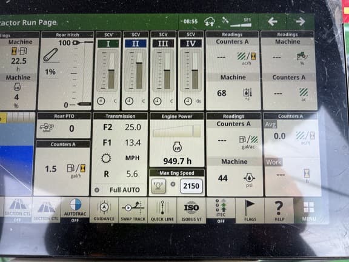Open the Flags shortcut
The width and height of the screenshot is (349, 262).
tap(250, 210)
